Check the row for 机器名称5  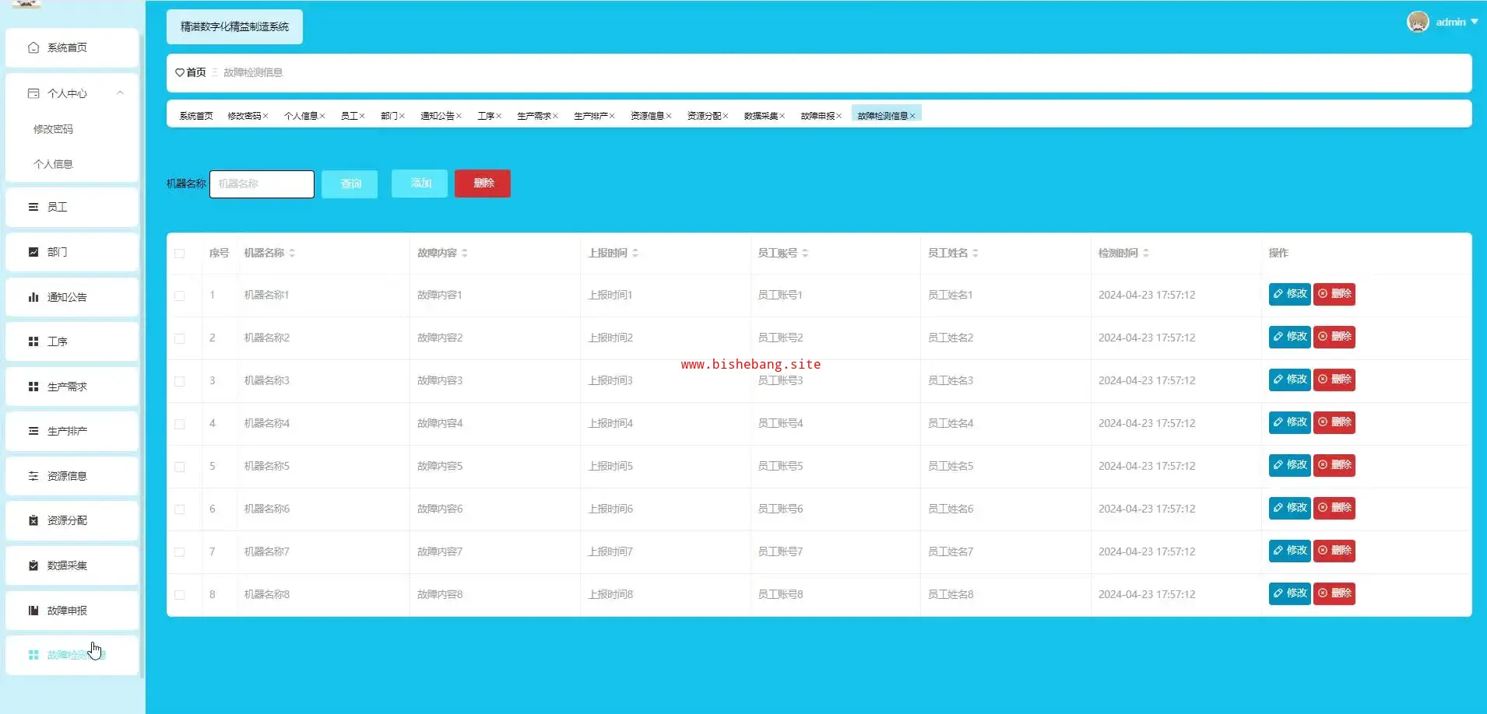180,467
